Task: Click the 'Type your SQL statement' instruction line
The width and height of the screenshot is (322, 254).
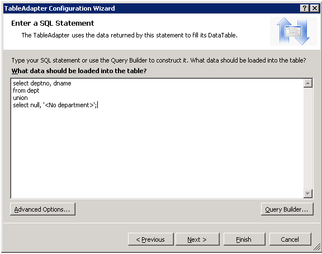Action: pos(159,60)
